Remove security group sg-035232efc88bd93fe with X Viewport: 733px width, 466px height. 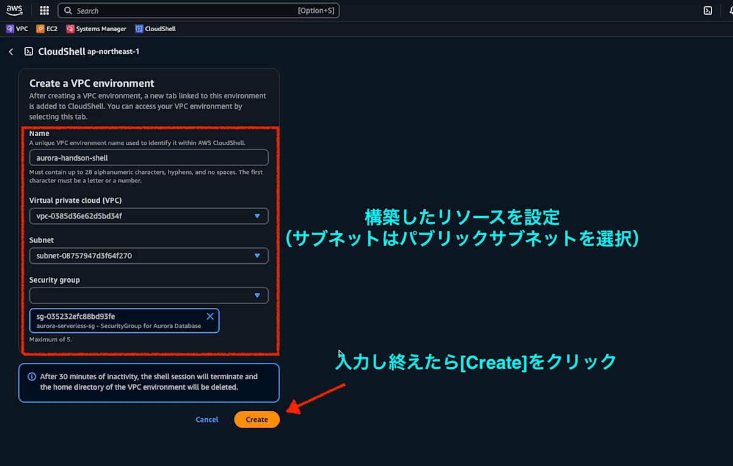tap(210, 316)
